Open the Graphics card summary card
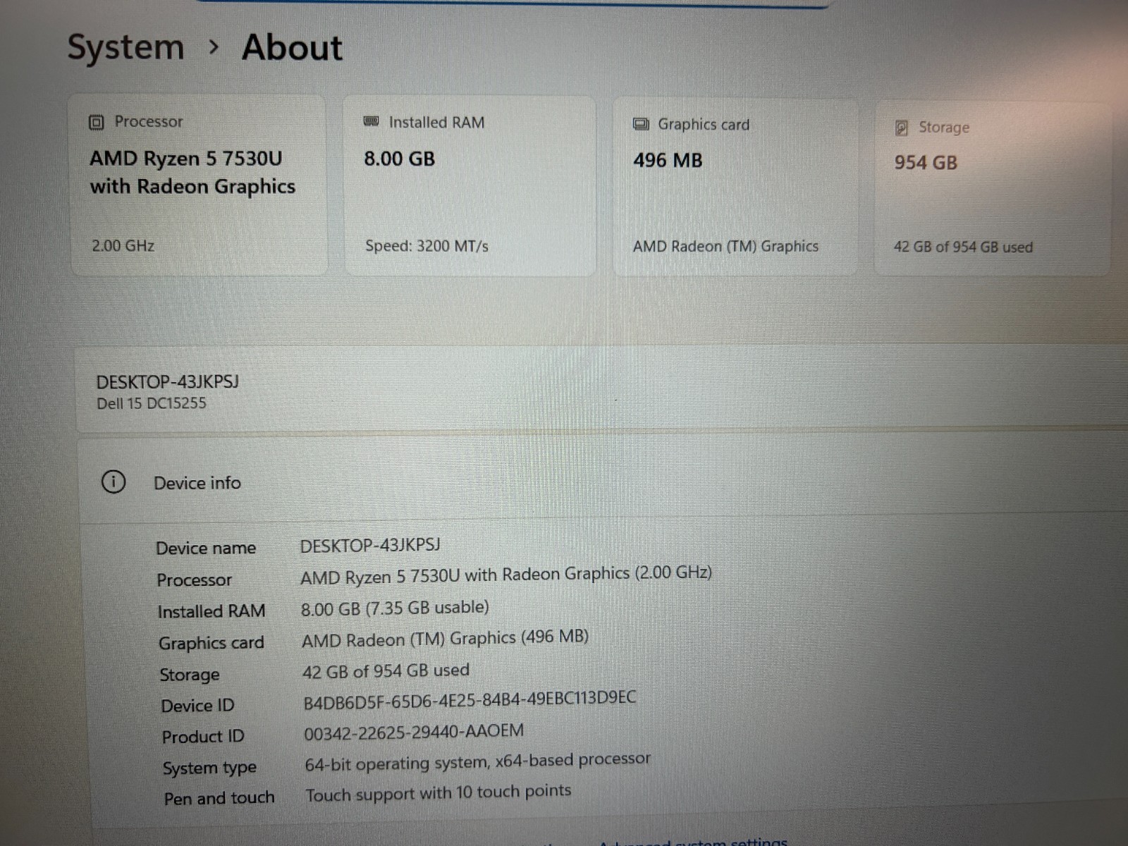Image resolution: width=1128 pixels, height=846 pixels. point(735,187)
